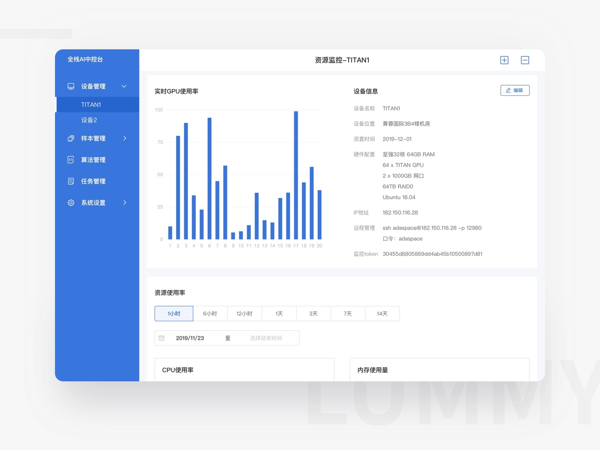Select the 7天 time range tab
This screenshot has height=450, width=600.
[347, 313]
